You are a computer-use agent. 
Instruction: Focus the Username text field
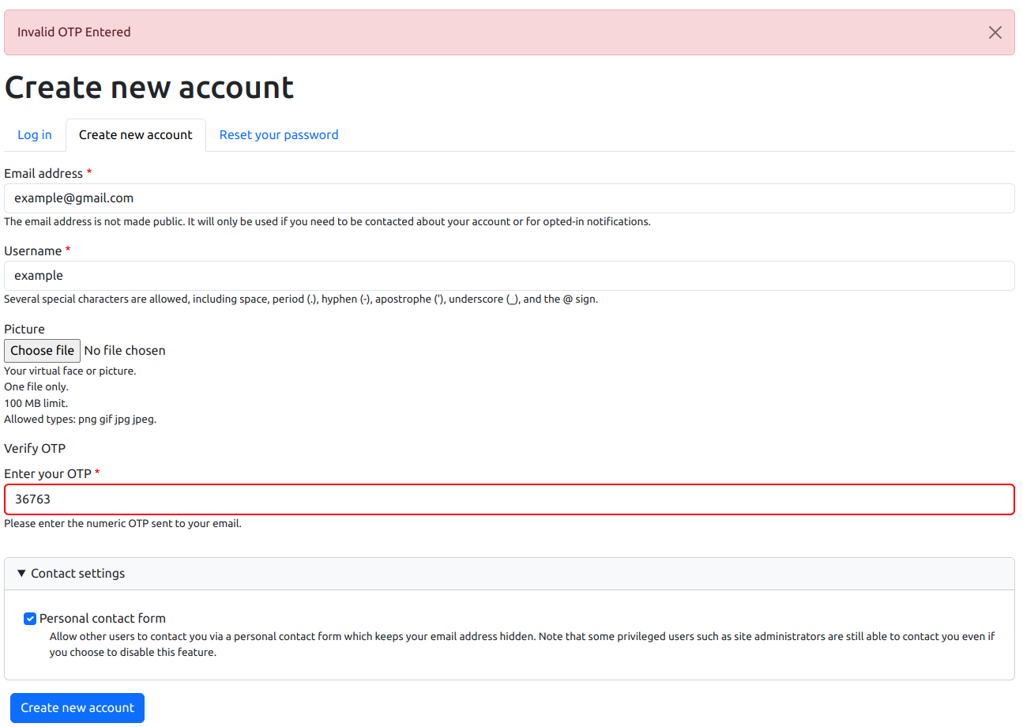pyautogui.click(x=509, y=276)
